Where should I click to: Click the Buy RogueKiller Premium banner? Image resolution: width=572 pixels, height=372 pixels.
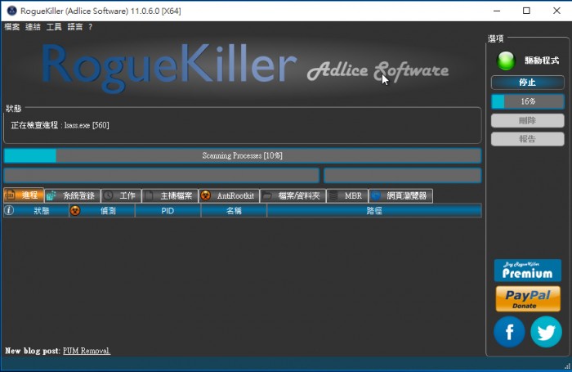tap(528, 270)
